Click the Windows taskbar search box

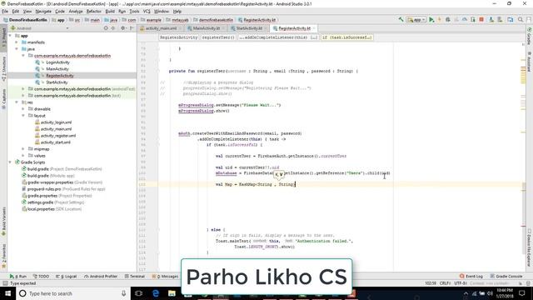coord(73,293)
